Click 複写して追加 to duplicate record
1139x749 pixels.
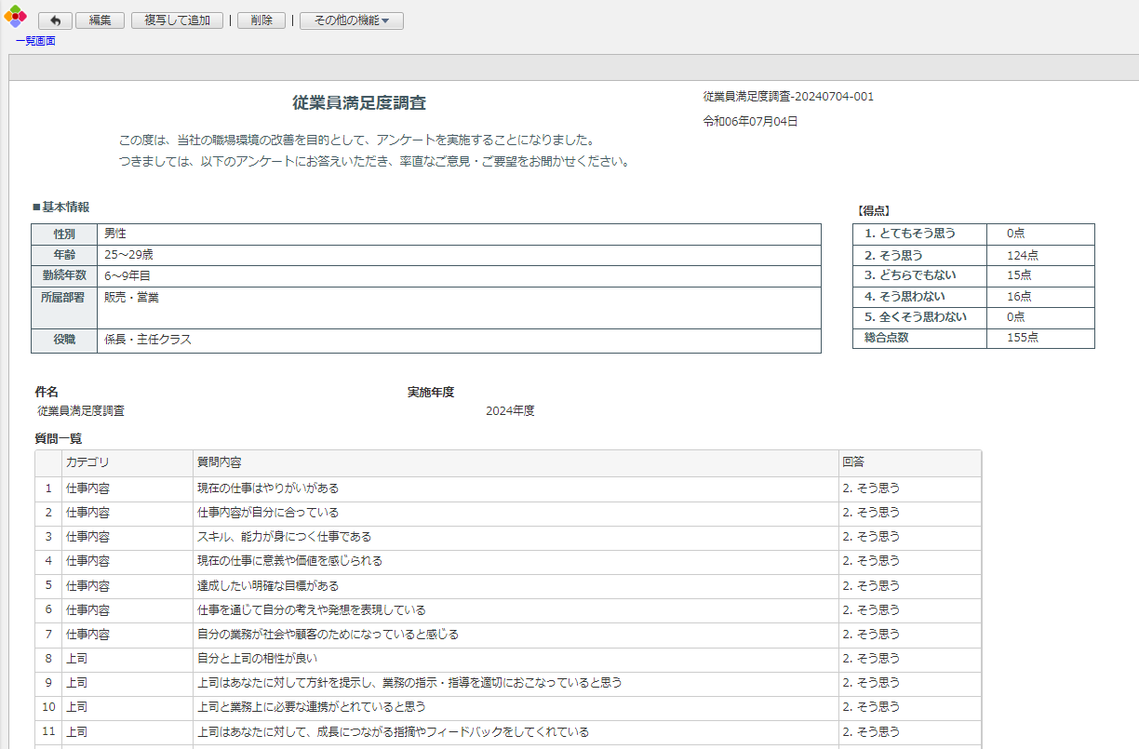point(177,20)
